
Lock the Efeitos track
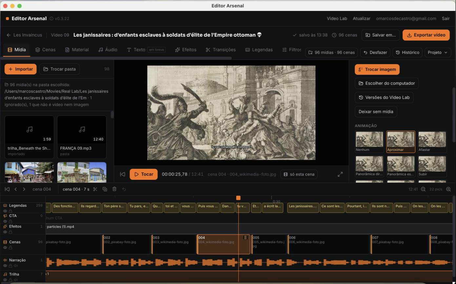(x=10, y=232)
